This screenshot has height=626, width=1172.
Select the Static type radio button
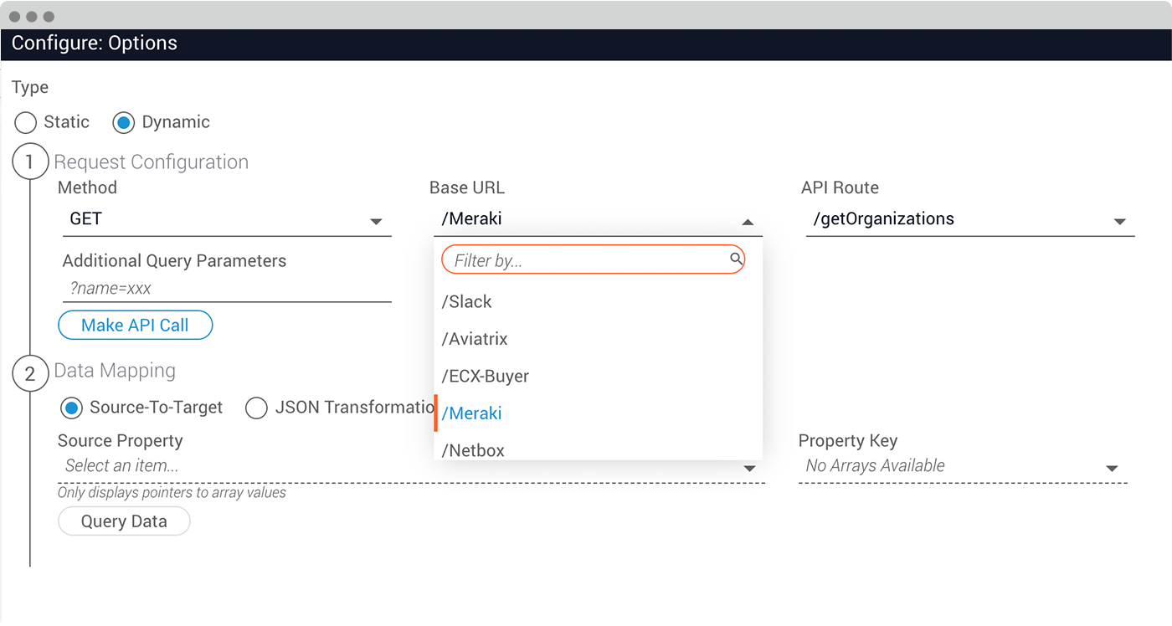click(26, 122)
